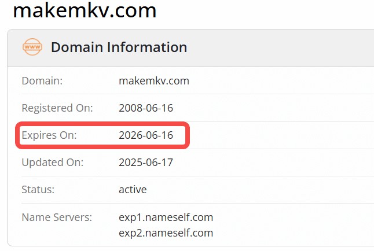Click the Name Servers: label
Image resolution: width=374 pixels, height=251 pixels.
(57, 217)
